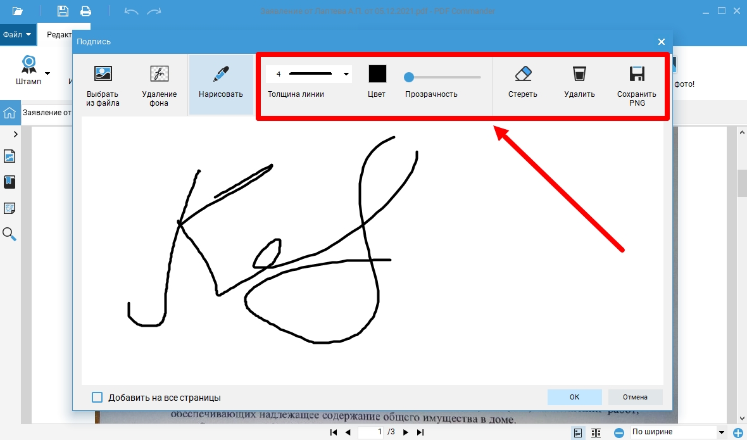Activate the 'Стереть' eraser tool
This screenshot has width=747, height=440.
tap(522, 74)
